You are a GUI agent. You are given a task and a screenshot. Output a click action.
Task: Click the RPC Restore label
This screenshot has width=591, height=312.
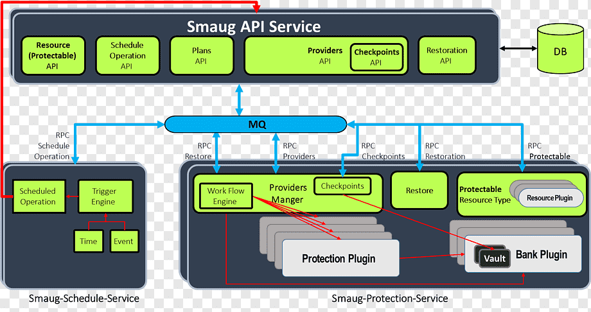coord(198,151)
